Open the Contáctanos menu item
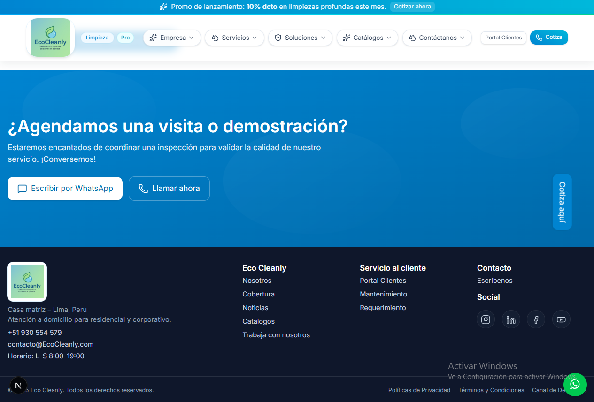 click(x=437, y=38)
